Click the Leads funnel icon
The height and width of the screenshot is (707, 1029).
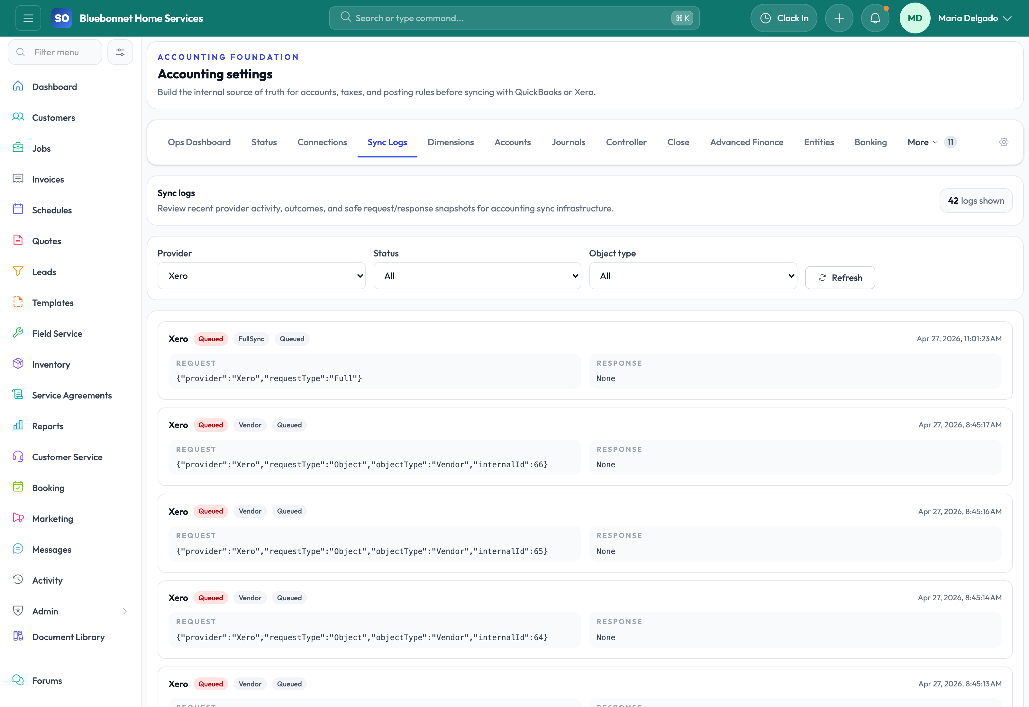[x=18, y=271]
